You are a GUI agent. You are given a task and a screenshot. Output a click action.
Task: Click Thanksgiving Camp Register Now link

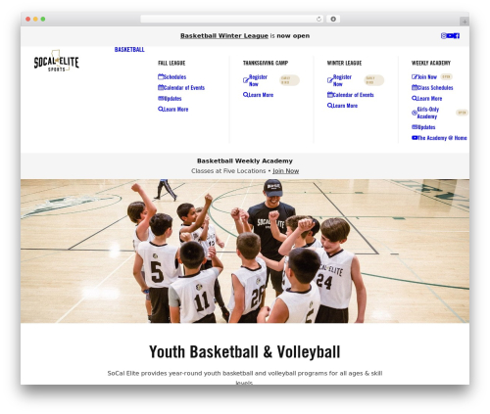coord(258,80)
